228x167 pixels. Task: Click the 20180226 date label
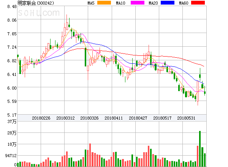41,118
